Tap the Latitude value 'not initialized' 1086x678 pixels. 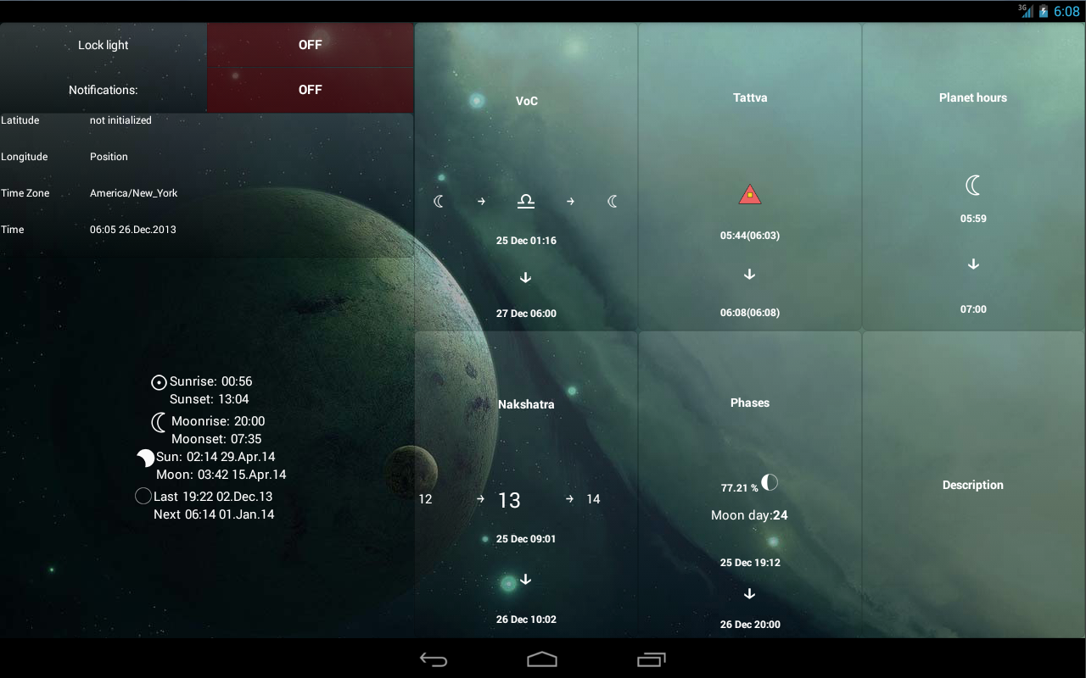click(120, 120)
